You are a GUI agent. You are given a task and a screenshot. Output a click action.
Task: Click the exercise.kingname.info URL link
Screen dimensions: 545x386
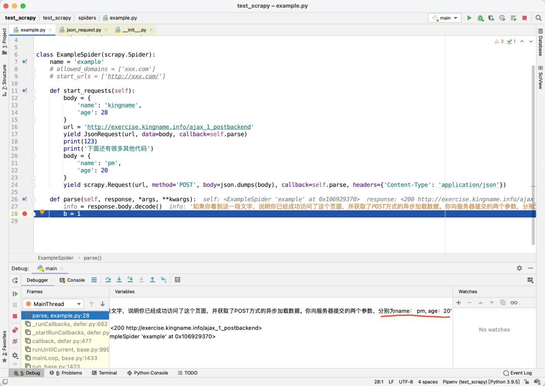point(169,127)
